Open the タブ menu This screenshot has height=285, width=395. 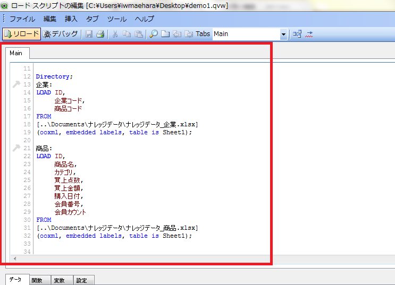coord(92,19)
